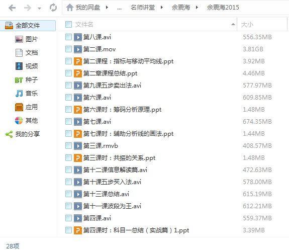This screenshot has height=252, width=289.
Task: Check the box for 第三课.rmvb
Action: [68, 146]
